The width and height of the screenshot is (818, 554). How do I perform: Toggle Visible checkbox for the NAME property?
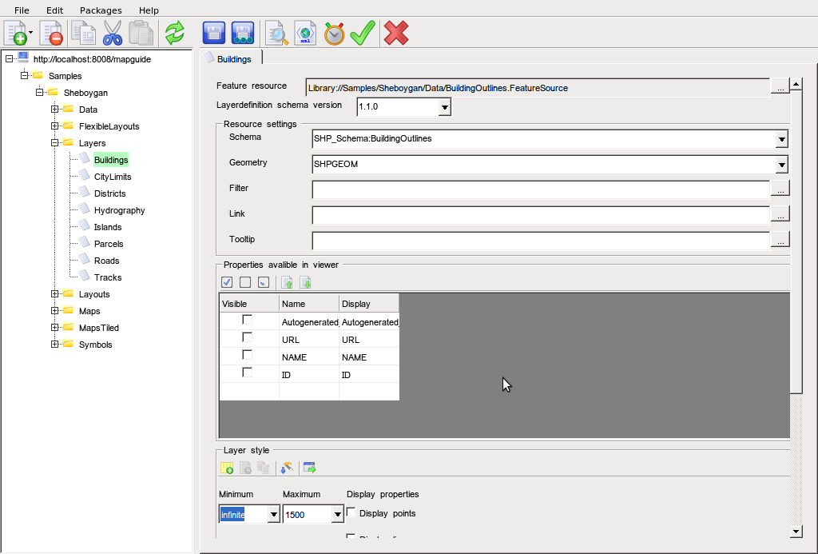click(248, 355)
